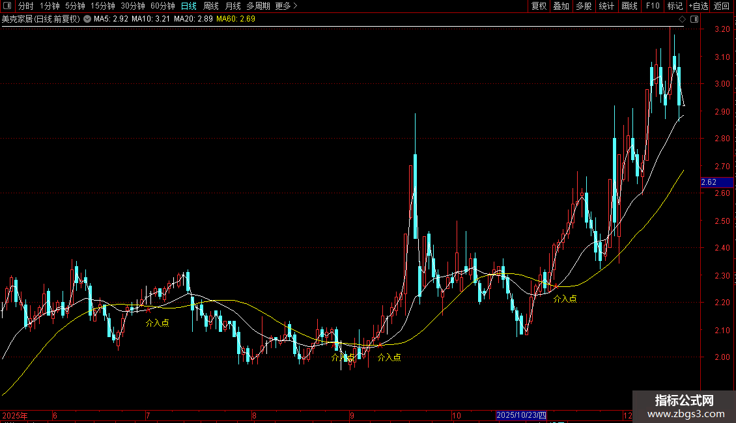Toggle the left sidebar panel icon
The image size is (736, 423).
(7, 6)
